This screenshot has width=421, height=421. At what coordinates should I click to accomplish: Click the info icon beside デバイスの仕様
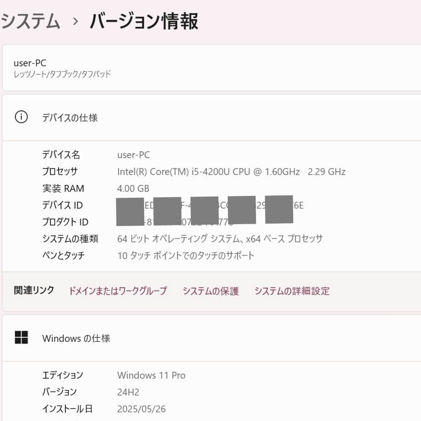point(20,116)
